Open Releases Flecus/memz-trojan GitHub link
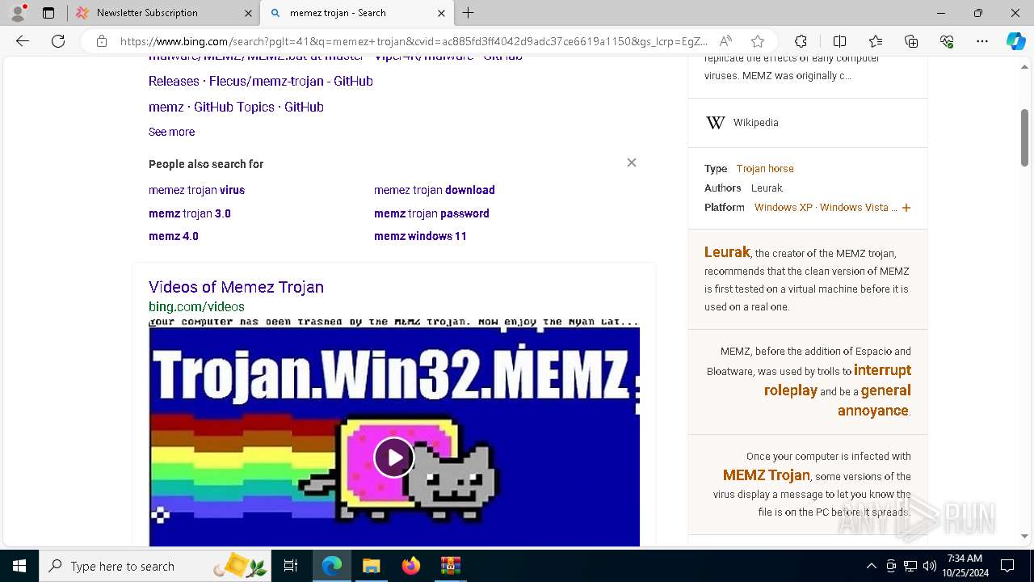This screenshot has height=582, width=1034. point(260,81)
